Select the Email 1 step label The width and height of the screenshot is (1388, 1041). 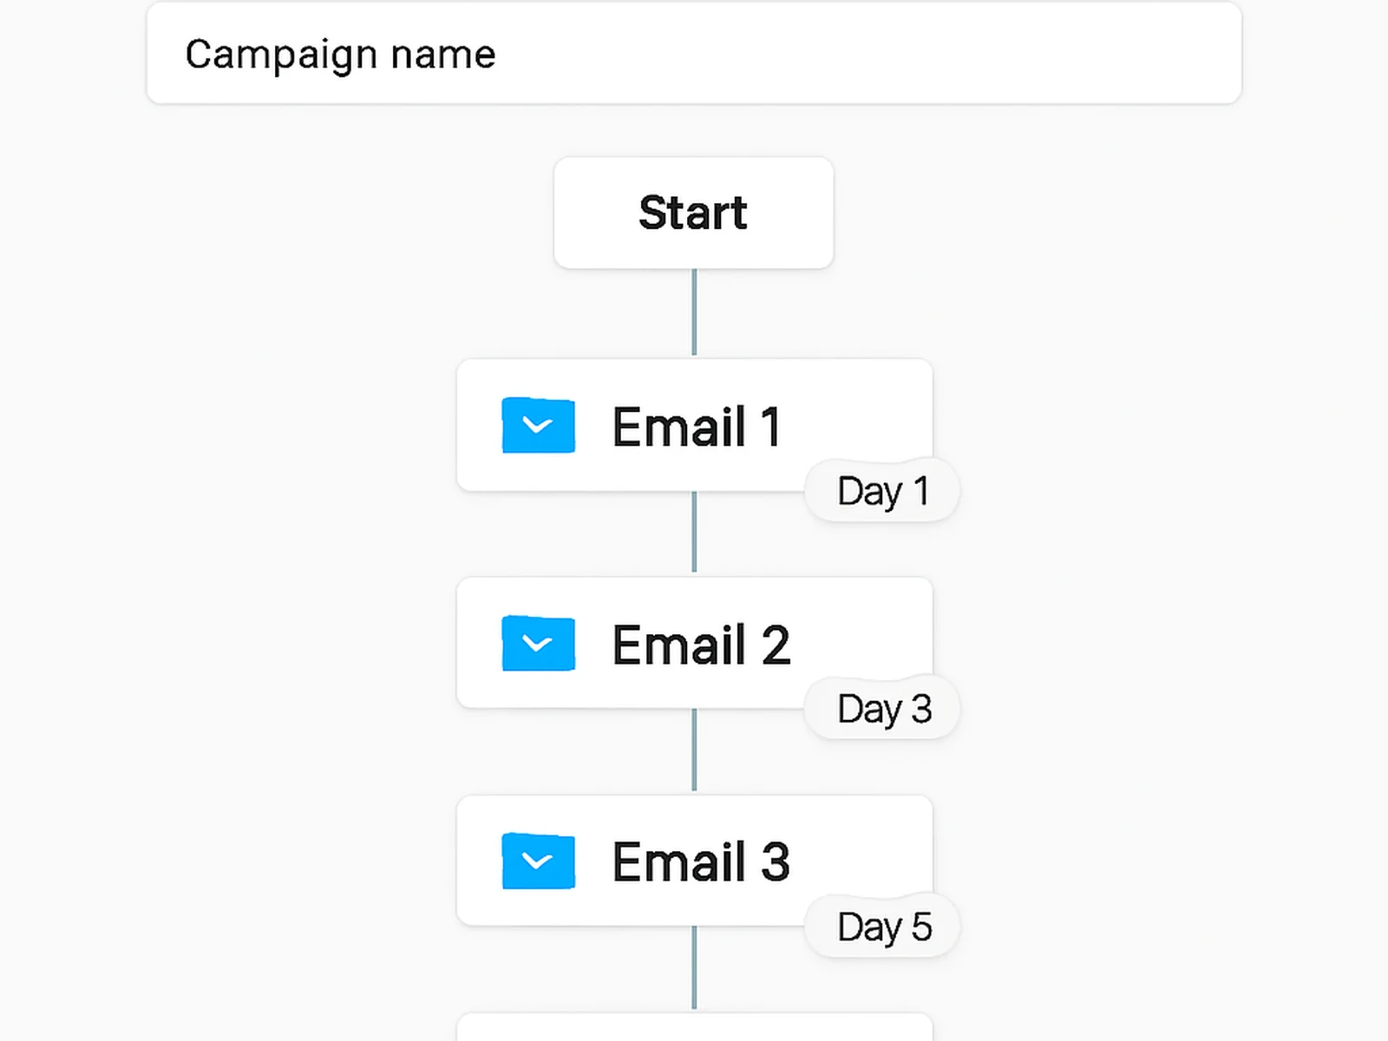click(x=697, y=426)
